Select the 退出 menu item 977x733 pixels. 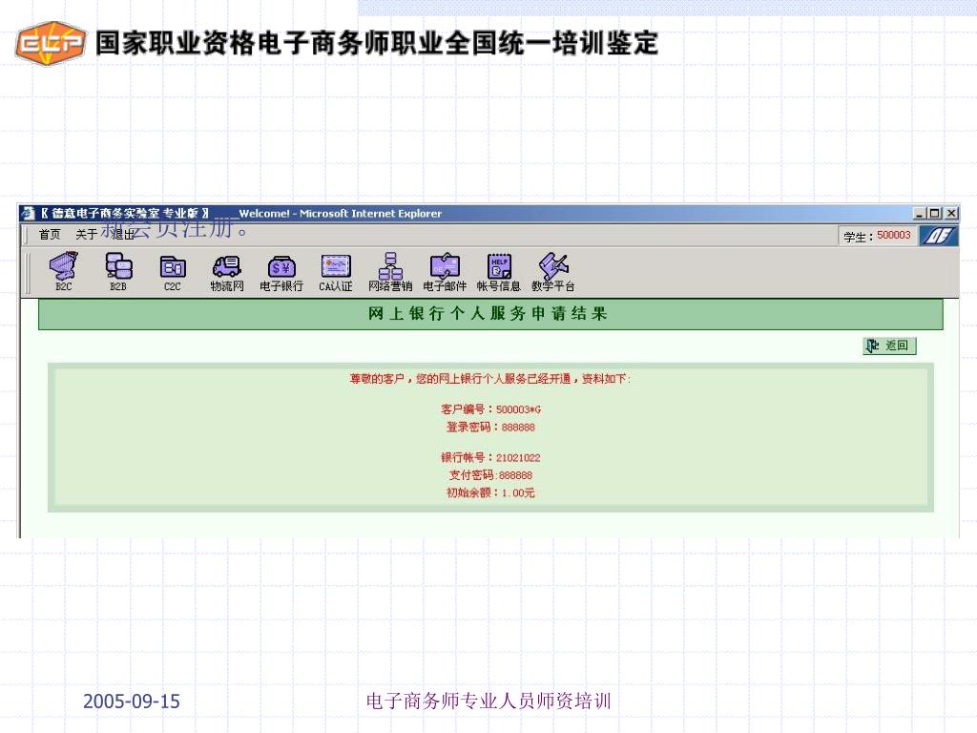point(123,235)
